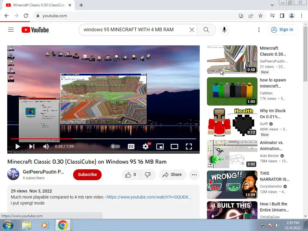Open Windows Media Player on the taskbar
The width and height of the screenshot is (308, 231).
[45, 225]
